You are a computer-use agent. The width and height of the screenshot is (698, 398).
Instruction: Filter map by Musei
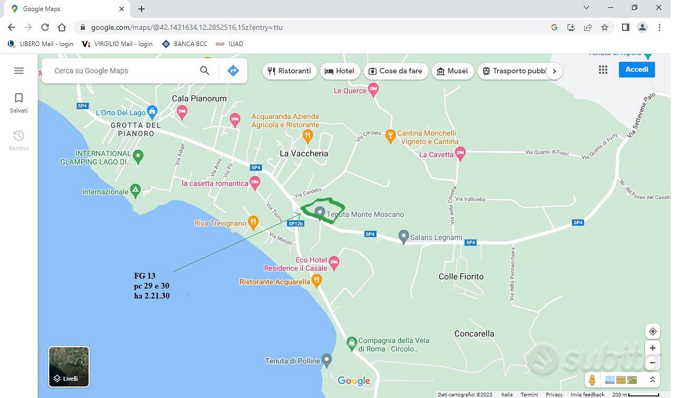[x=452, y=71]
